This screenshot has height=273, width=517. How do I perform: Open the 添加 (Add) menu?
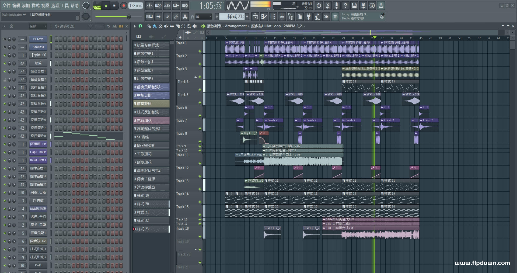click(26, 5)
